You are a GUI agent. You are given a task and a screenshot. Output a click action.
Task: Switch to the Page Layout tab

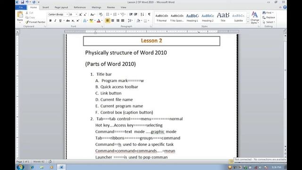click(61, 8)
